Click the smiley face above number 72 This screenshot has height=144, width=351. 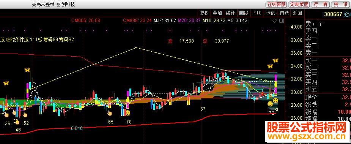tap(270, 104)
